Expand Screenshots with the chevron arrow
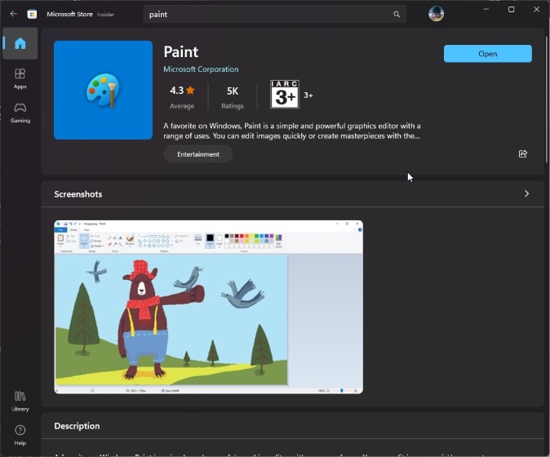The image size is (550, 457). pyautogui.click(x=526, y=193)
